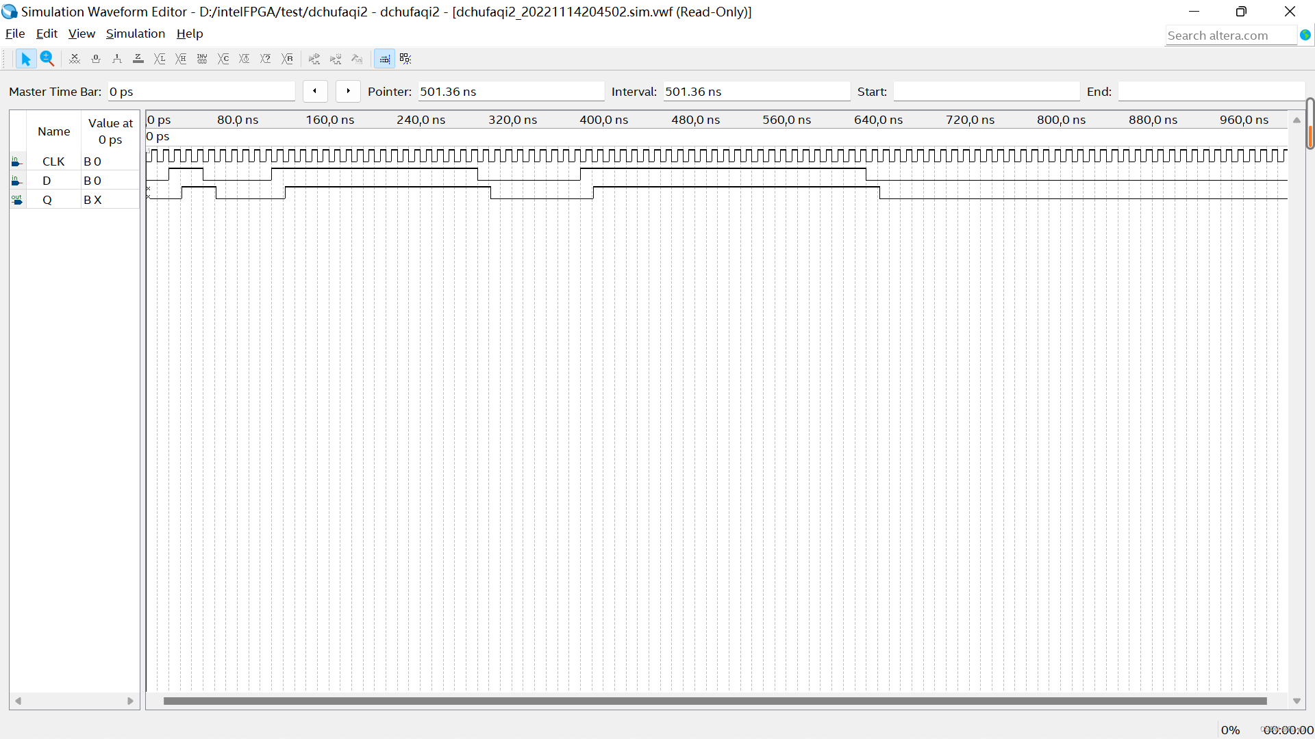This screenshot has height=739, width=1315.
Task: Click the Search altera.com box
Action: pyautogui.click(x=1231, y=36)
